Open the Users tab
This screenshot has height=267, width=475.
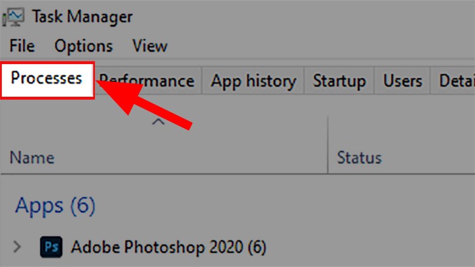[403, 81]
